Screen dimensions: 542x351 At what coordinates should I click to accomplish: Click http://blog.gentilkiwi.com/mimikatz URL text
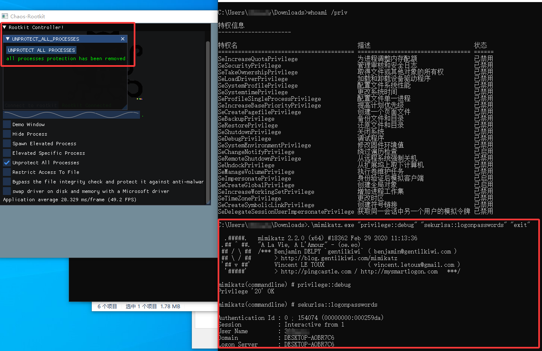339,258
